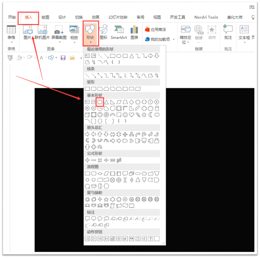Select the ellipse in 基本形状
Viewport: 260px width, 258px height.
(100, 102)
